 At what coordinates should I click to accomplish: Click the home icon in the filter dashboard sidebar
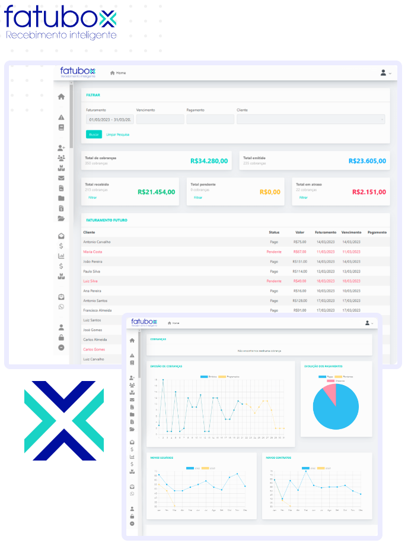tap(61, 97)
